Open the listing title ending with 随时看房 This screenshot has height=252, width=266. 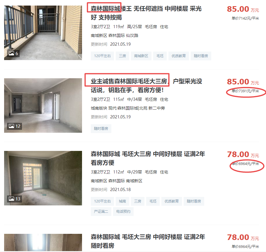tap(148, 241)
